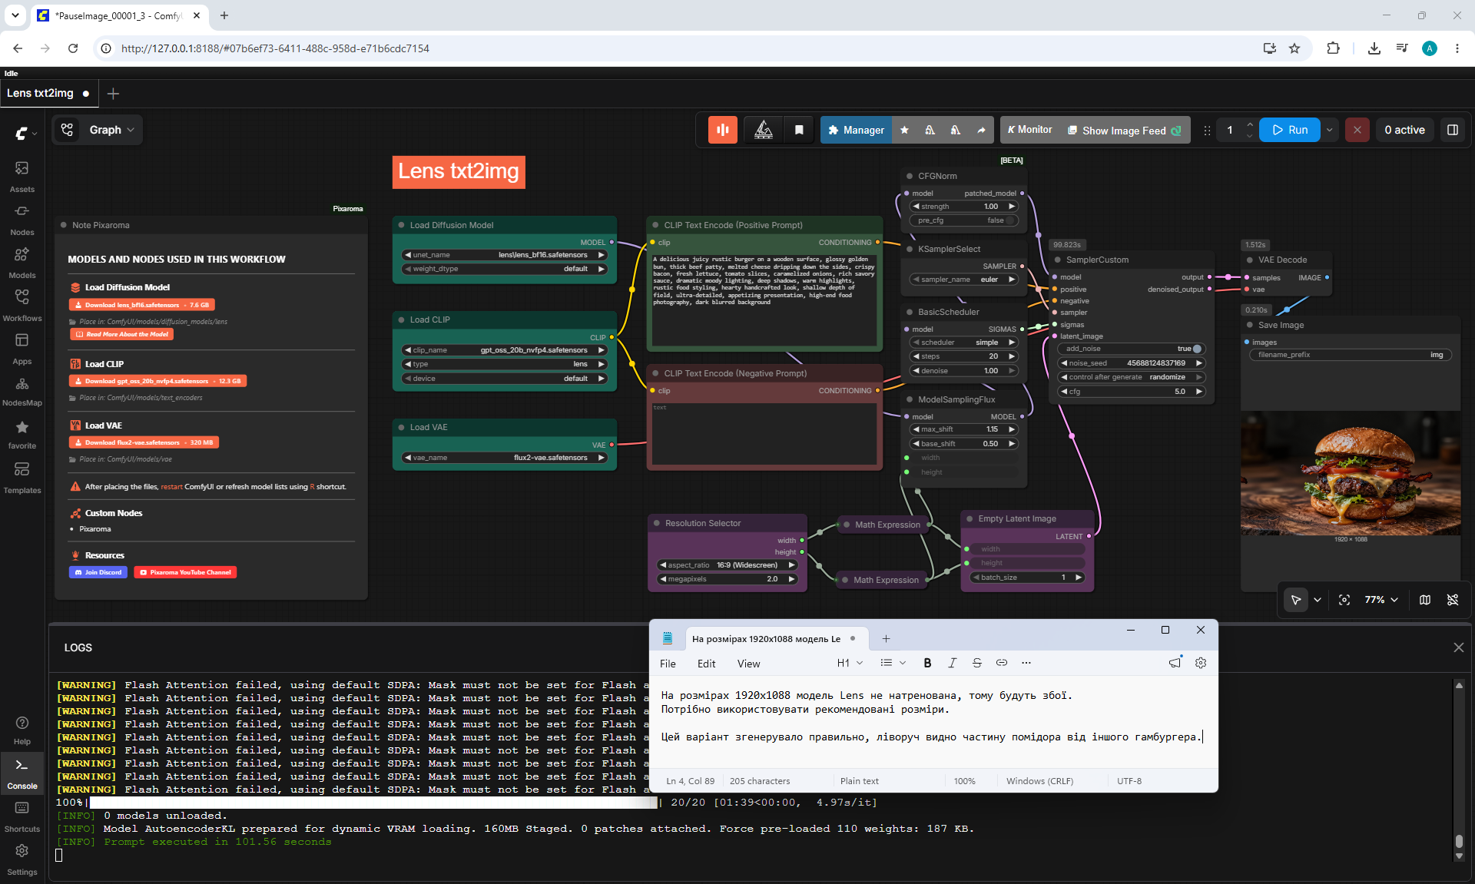Image resolution: width=1475 pixels, height=884 pixels.
Task: Open the Assets sidebar panel
Action: click(x=22, y=176)
